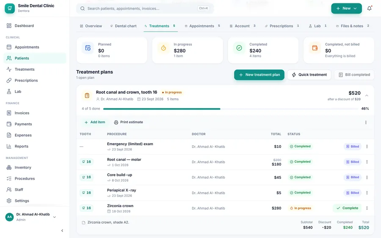
Task: Click Billed badge for Emergency exam
Action: pyautogui.click(x=352, y=147)
